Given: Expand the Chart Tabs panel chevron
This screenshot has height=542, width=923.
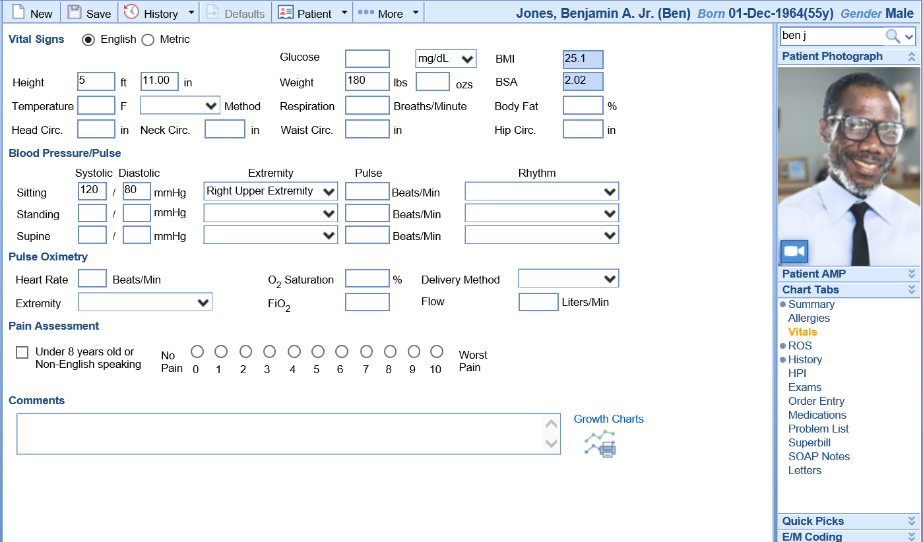Looking at the screenshot, I should pyautogui.click(x=912, y=289).
